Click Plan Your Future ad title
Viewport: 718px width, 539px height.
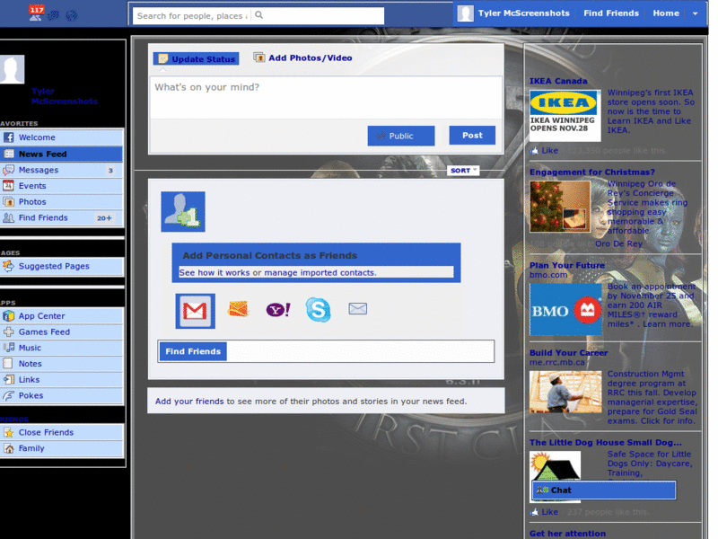(x=567, y=265)
